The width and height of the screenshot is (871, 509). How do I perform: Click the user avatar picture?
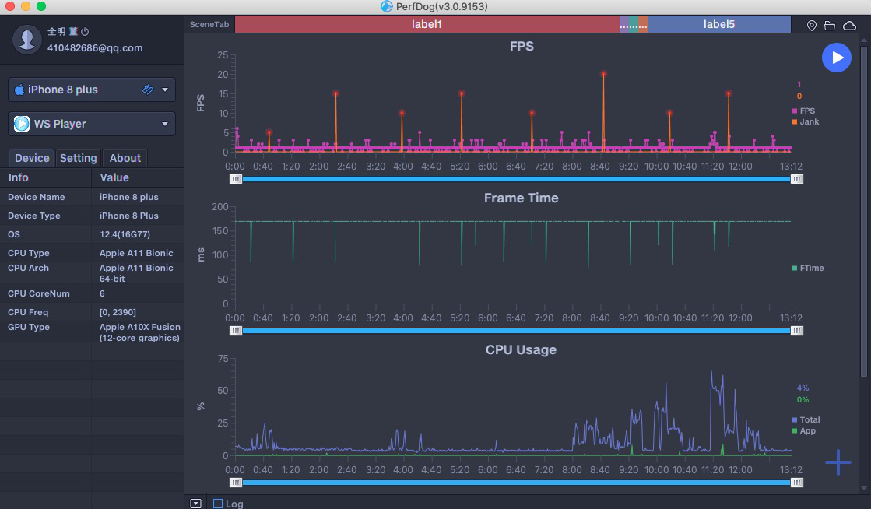point(26,40)
